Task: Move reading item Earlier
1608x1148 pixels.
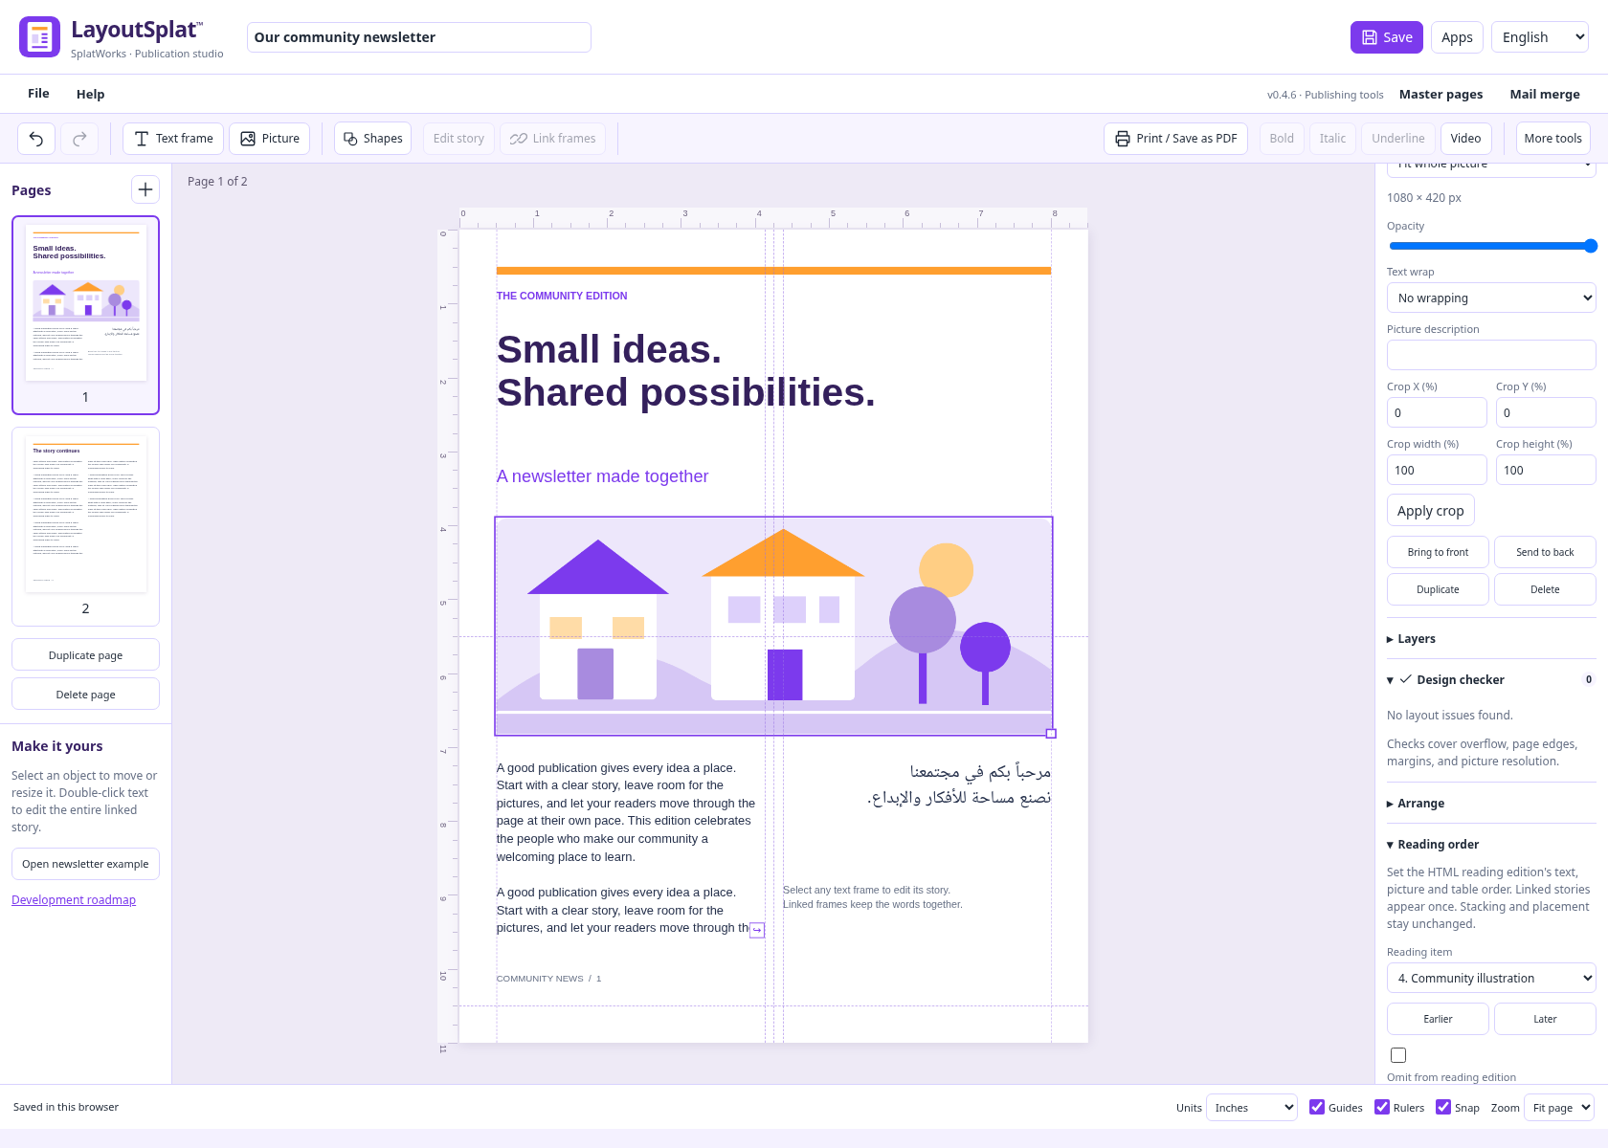Action: coord(1438,1019)
